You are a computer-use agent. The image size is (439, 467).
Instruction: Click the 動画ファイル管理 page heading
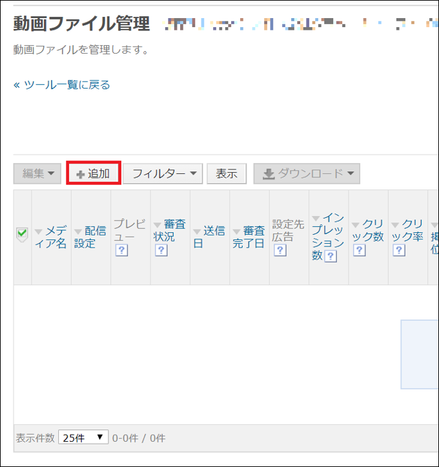pyautogui.click(x=81, y=24)
